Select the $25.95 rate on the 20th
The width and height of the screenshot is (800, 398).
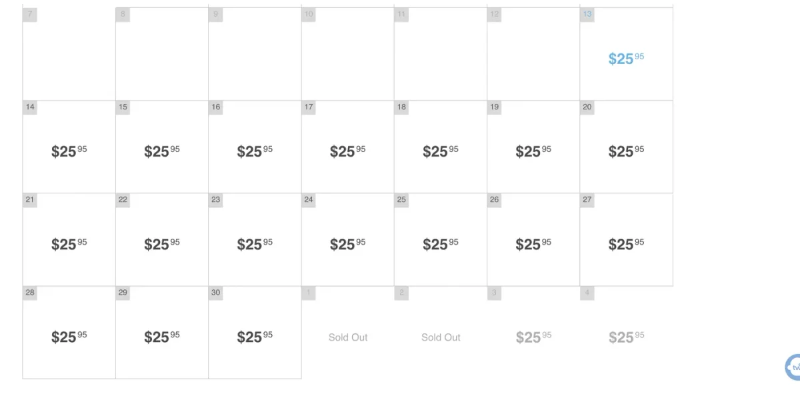tap(625, 151)
